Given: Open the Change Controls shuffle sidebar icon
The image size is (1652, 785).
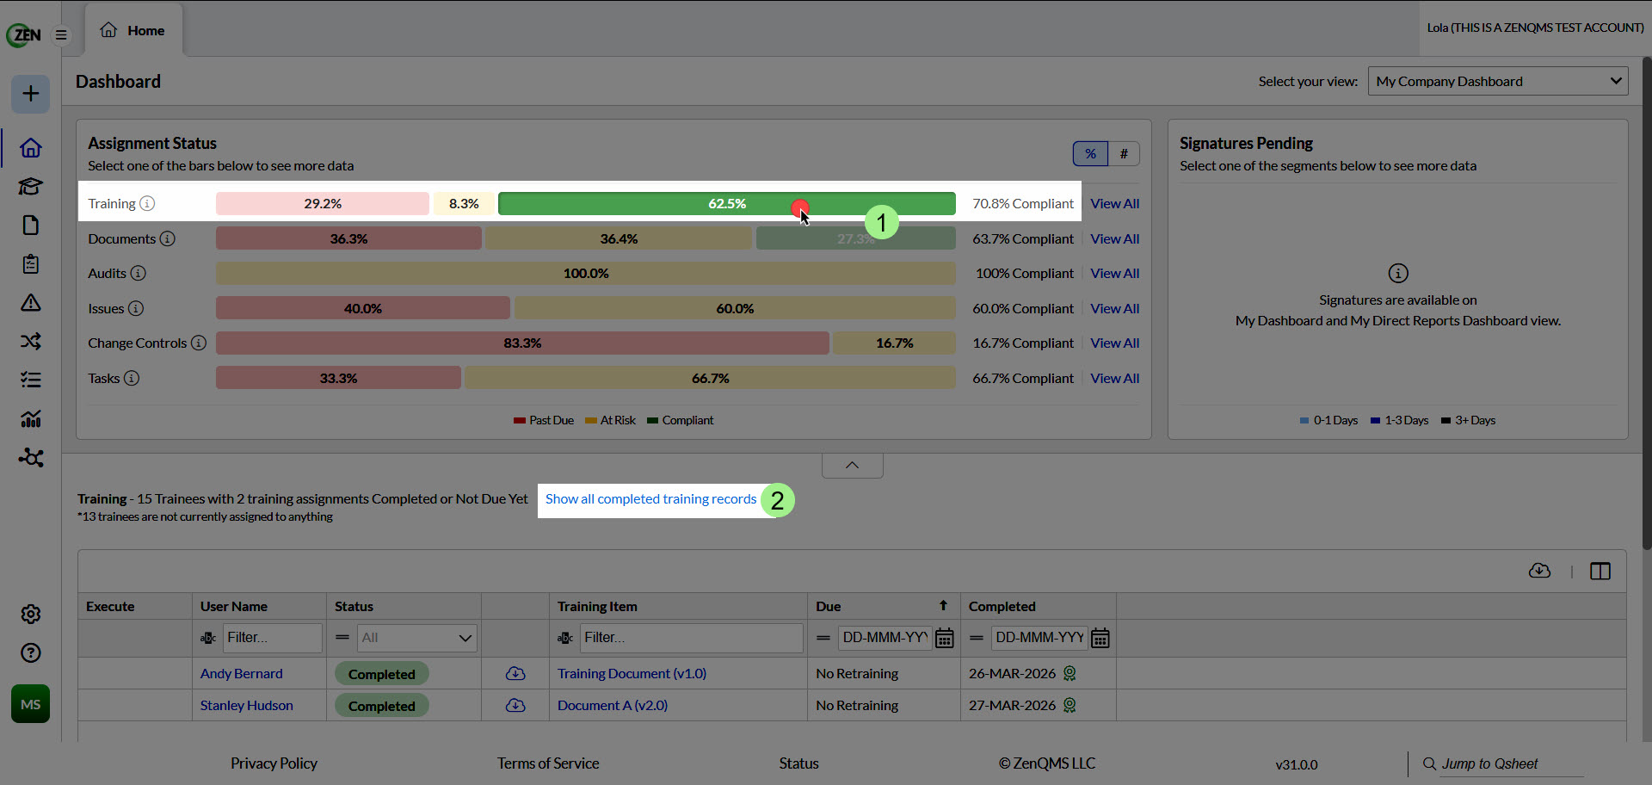Looking at the screenshot, I should [30, 341].
